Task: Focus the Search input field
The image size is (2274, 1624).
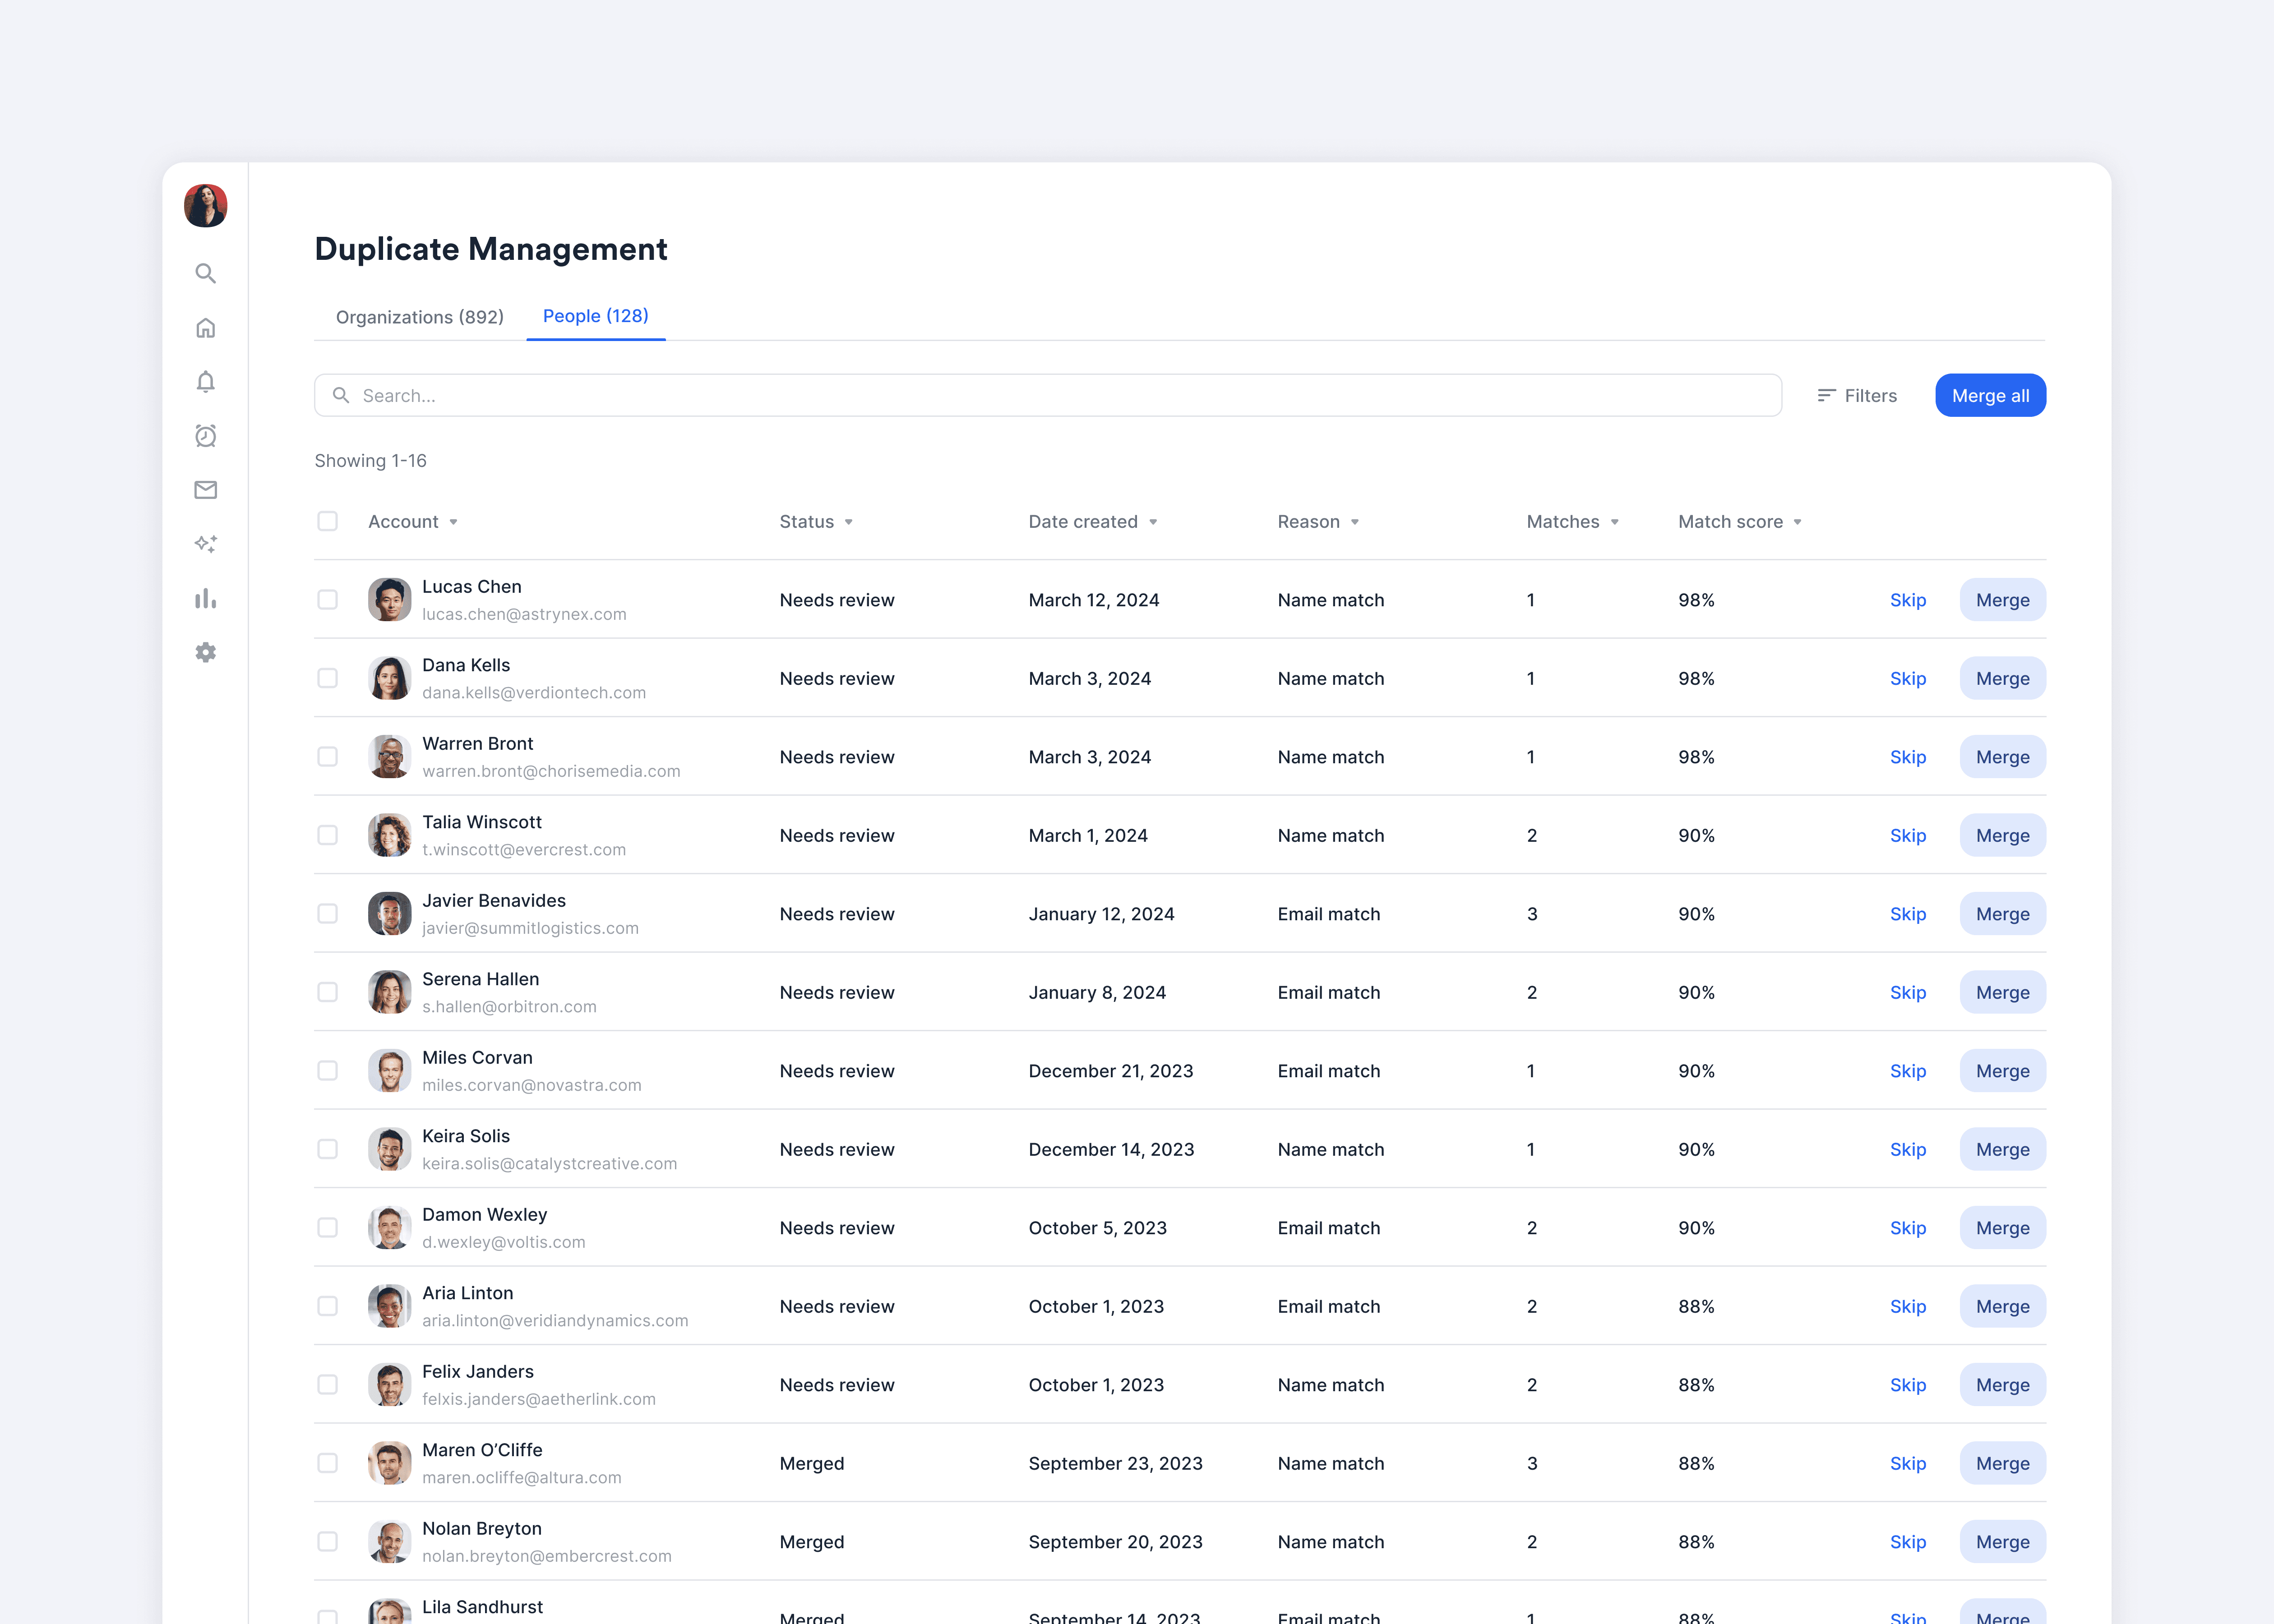Action: (x=1047, y=396)
